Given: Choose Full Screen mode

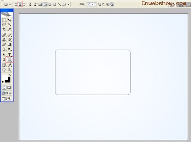Looking at the screenshot, I should (x=10, y=93).
